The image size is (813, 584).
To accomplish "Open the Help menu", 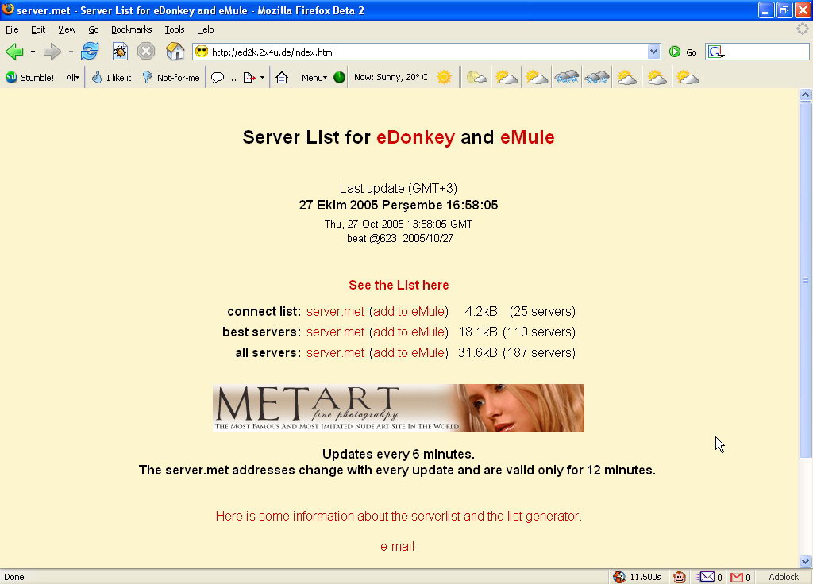I will (x=206, y=29).
